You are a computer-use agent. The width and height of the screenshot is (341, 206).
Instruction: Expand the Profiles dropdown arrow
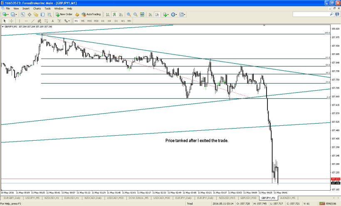(16, 15)
